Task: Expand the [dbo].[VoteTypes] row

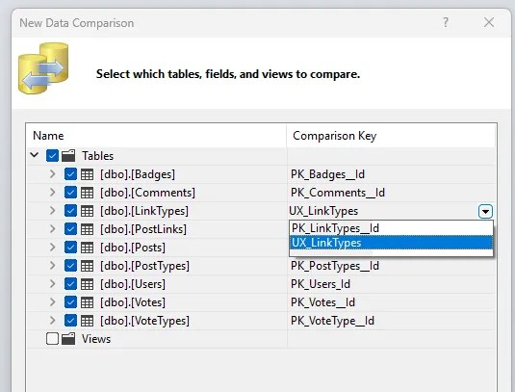Action: click(x=52, y=321)
